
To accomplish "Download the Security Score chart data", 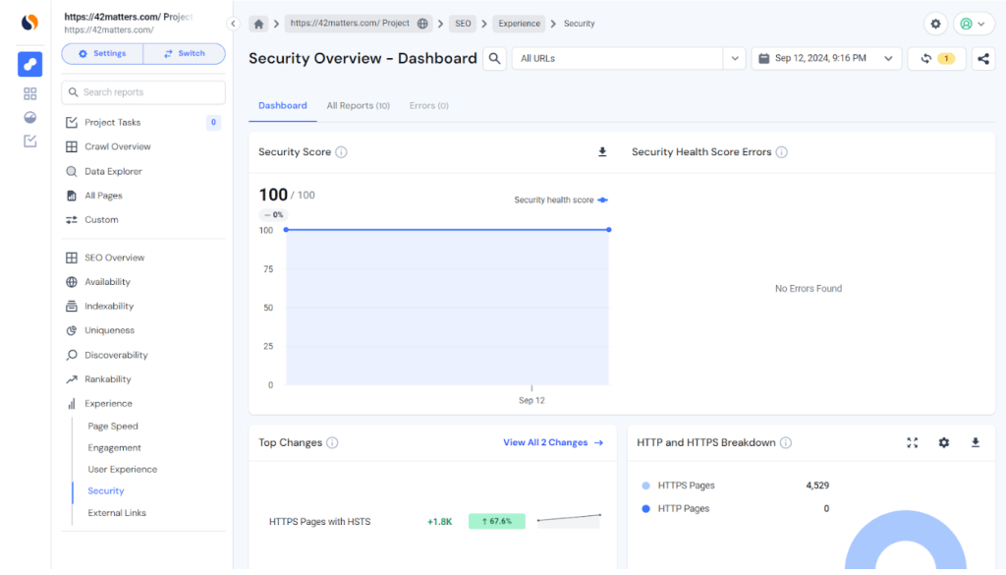I will 600,151.
